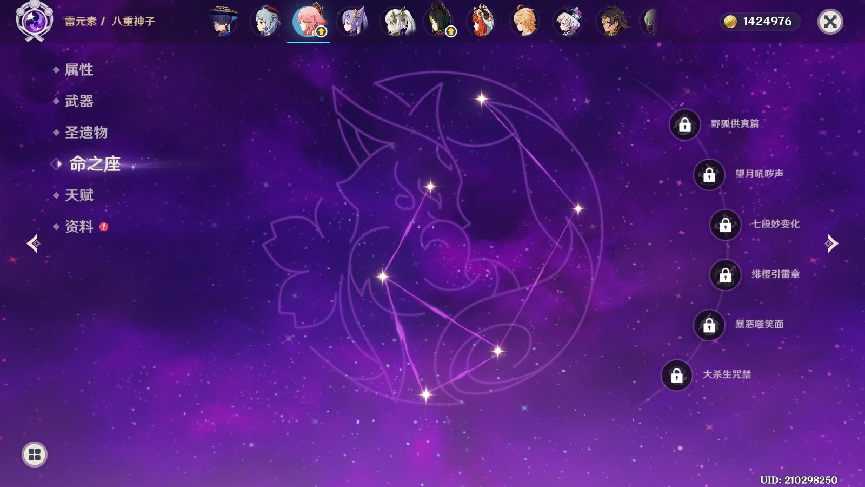Click the star inside the swirl pattern

point(498,351)
